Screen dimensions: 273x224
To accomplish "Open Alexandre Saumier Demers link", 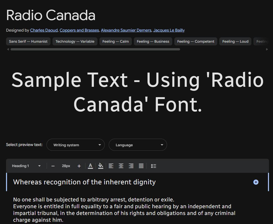I will click(x=126, y=30).
